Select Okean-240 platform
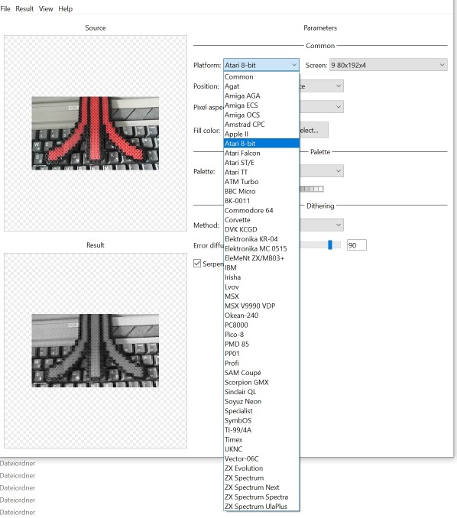Image resolution: width=457 pixels, height=518 pixels. pos(261,316)
